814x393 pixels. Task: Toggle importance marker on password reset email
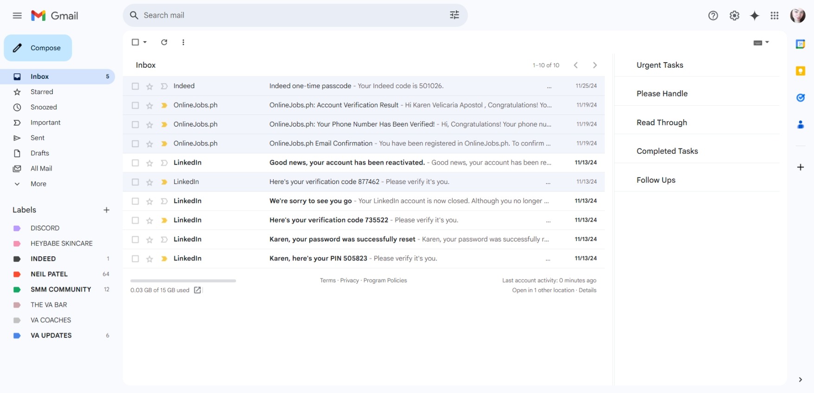pos(164,240)
